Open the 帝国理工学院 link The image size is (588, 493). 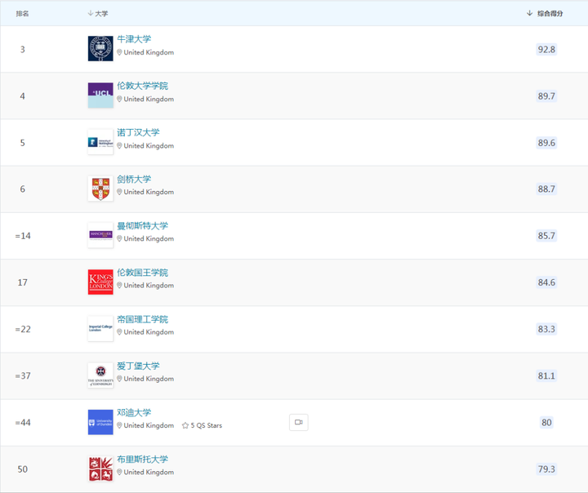142,319
